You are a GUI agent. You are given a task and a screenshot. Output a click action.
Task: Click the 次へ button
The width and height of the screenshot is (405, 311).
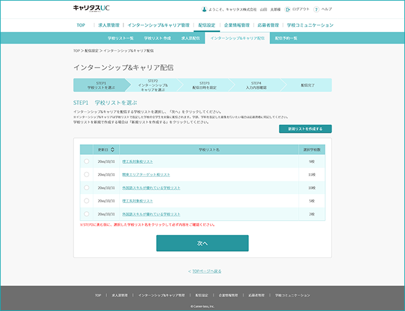click(x=202, y=243)
